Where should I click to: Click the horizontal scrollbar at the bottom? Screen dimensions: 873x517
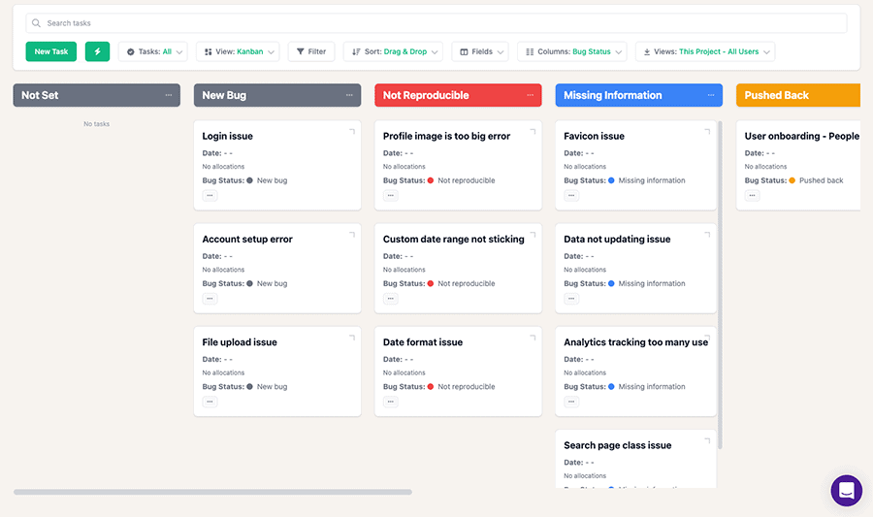click(212, 492)
